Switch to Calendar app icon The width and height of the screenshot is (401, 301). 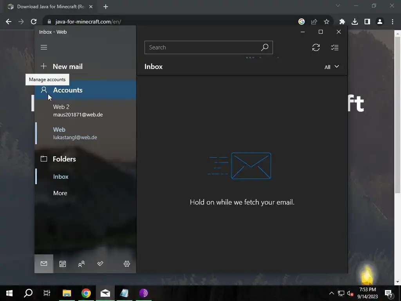(x=63, y=264)
